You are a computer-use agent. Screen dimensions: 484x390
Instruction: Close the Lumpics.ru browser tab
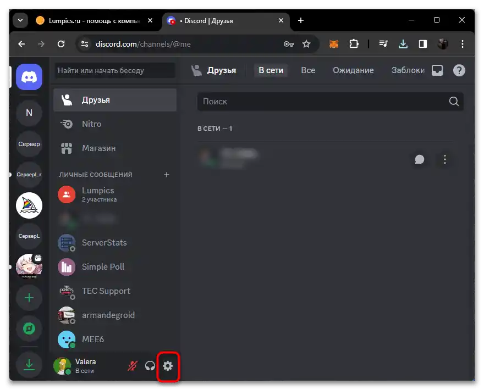click(x=150, y=20)
